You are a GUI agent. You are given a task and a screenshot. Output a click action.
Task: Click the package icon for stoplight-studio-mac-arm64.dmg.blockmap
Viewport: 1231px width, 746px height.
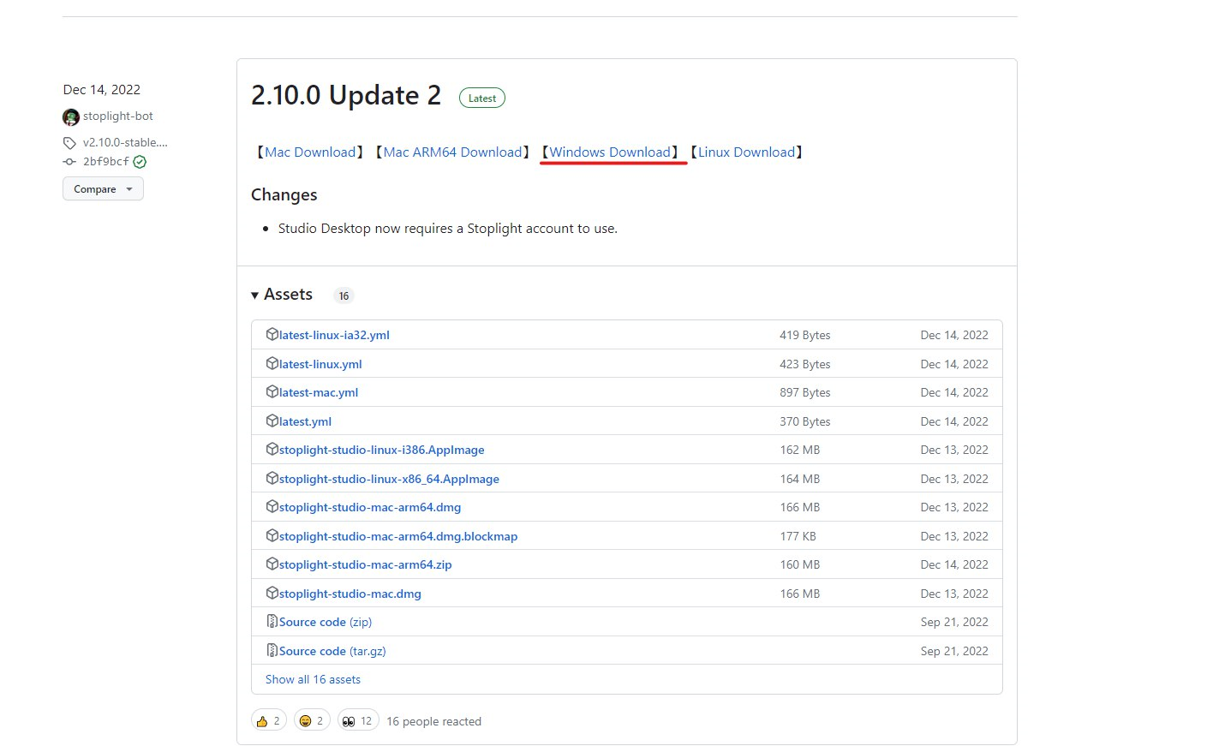click(272, 535)
